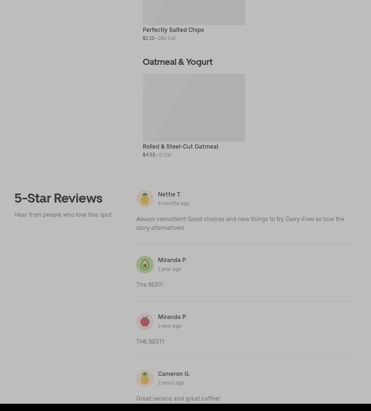Click the $4.55 oatmeal price
The image size is (371, 411).
pyautogui.click(x=149, y=155)
